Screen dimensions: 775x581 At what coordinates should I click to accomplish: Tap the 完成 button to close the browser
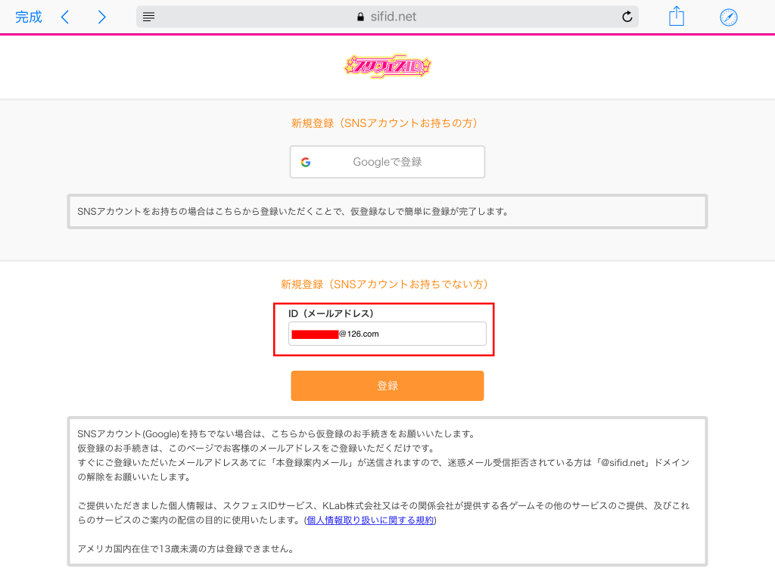click(29, 17)
